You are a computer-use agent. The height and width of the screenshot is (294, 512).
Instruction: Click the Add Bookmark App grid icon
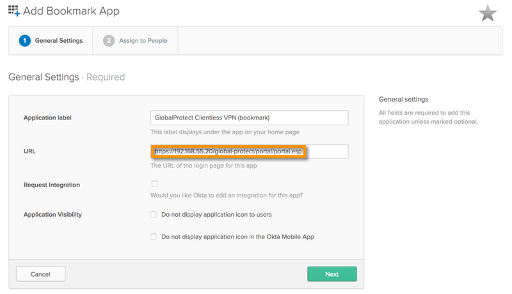(14, 11)
